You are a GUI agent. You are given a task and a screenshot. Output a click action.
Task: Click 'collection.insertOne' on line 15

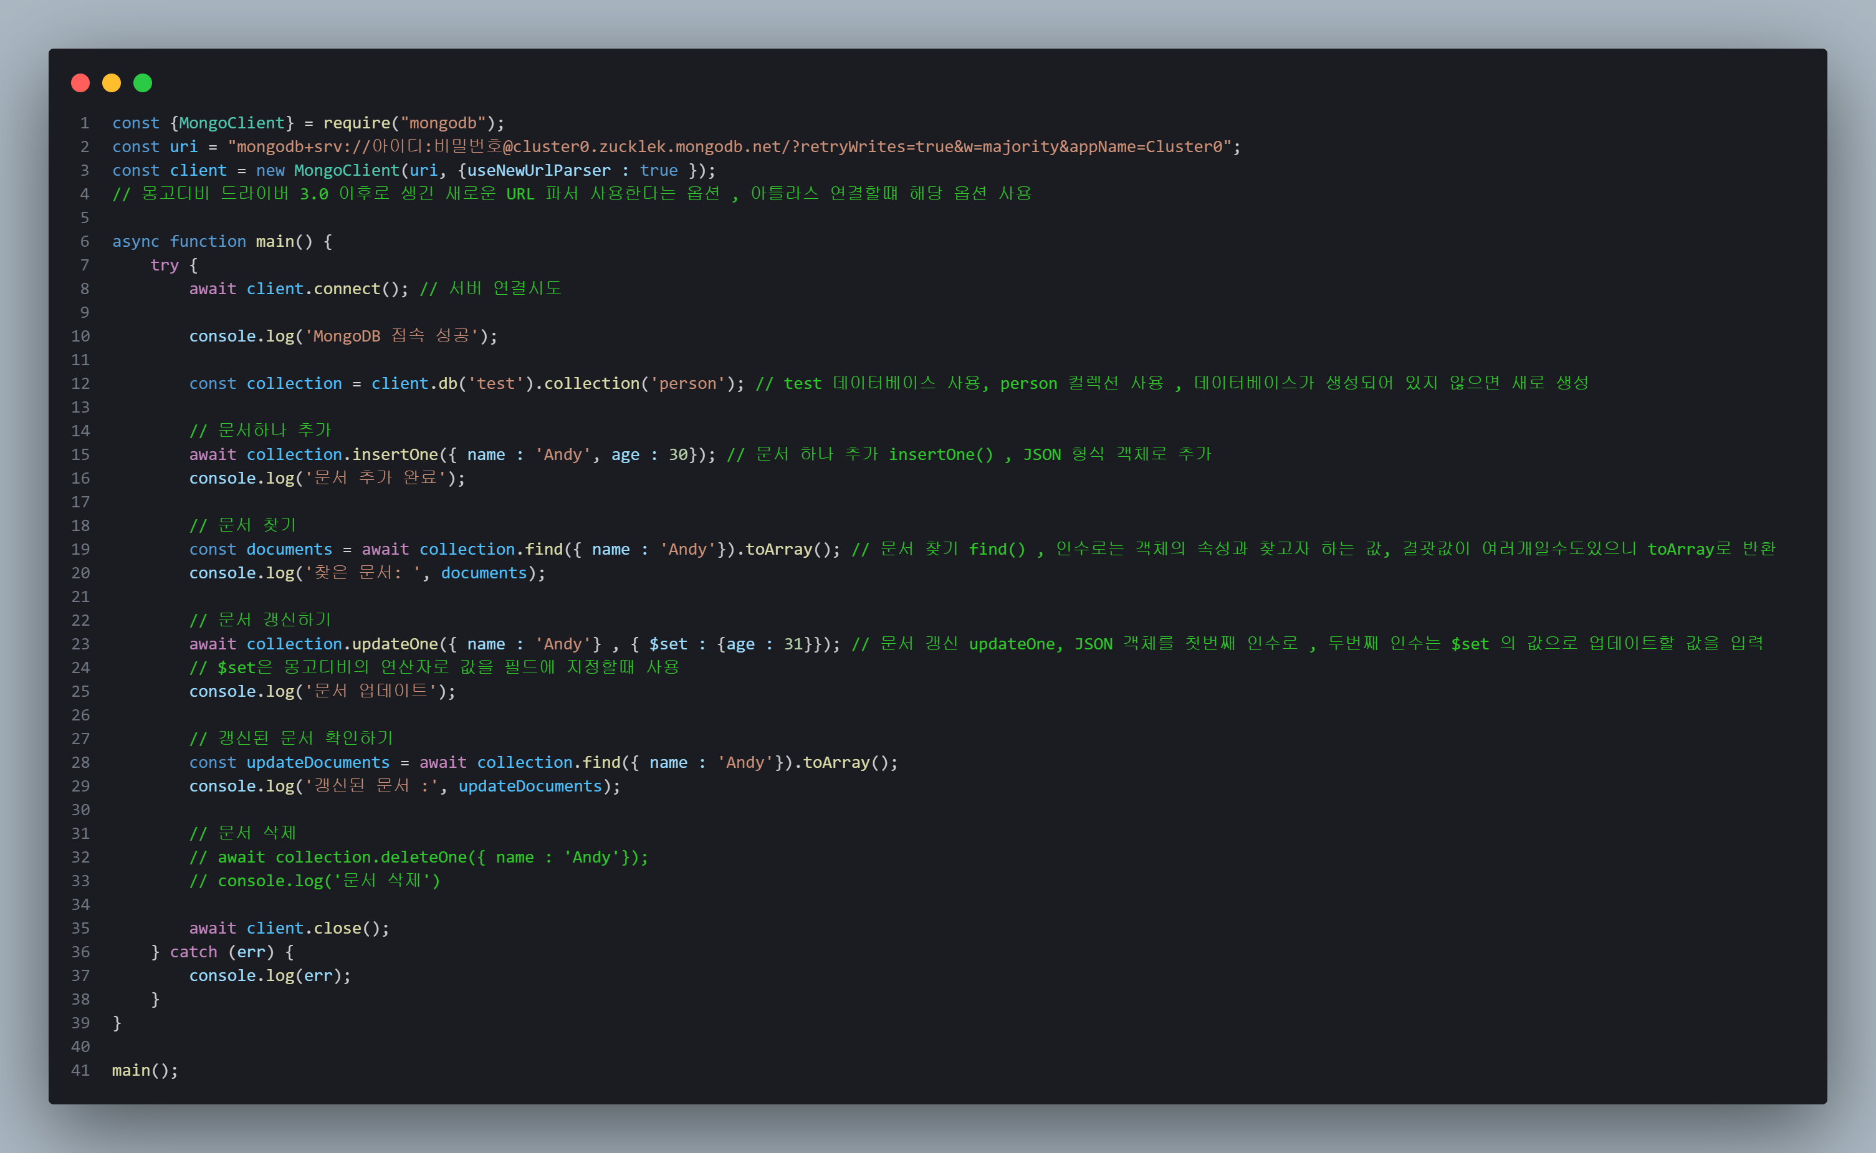342,454
